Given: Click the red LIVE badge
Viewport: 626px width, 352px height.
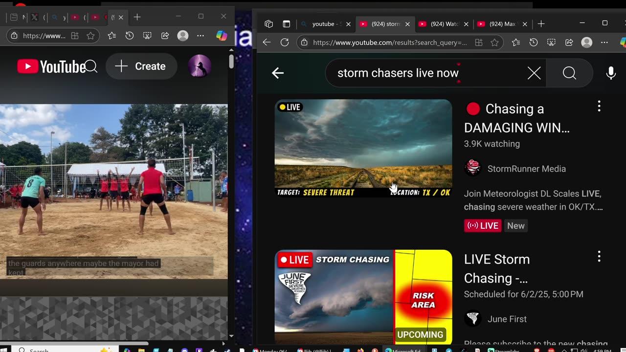Looking at the screenshot, I should (x=483, y=225).
